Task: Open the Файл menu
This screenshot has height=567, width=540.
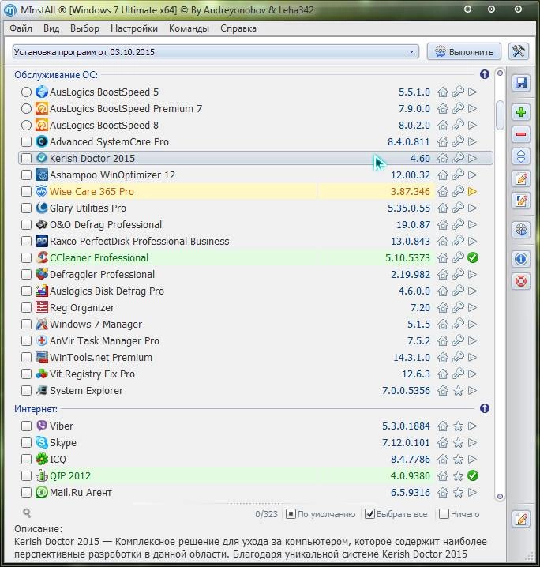Action: click(21, 28)
